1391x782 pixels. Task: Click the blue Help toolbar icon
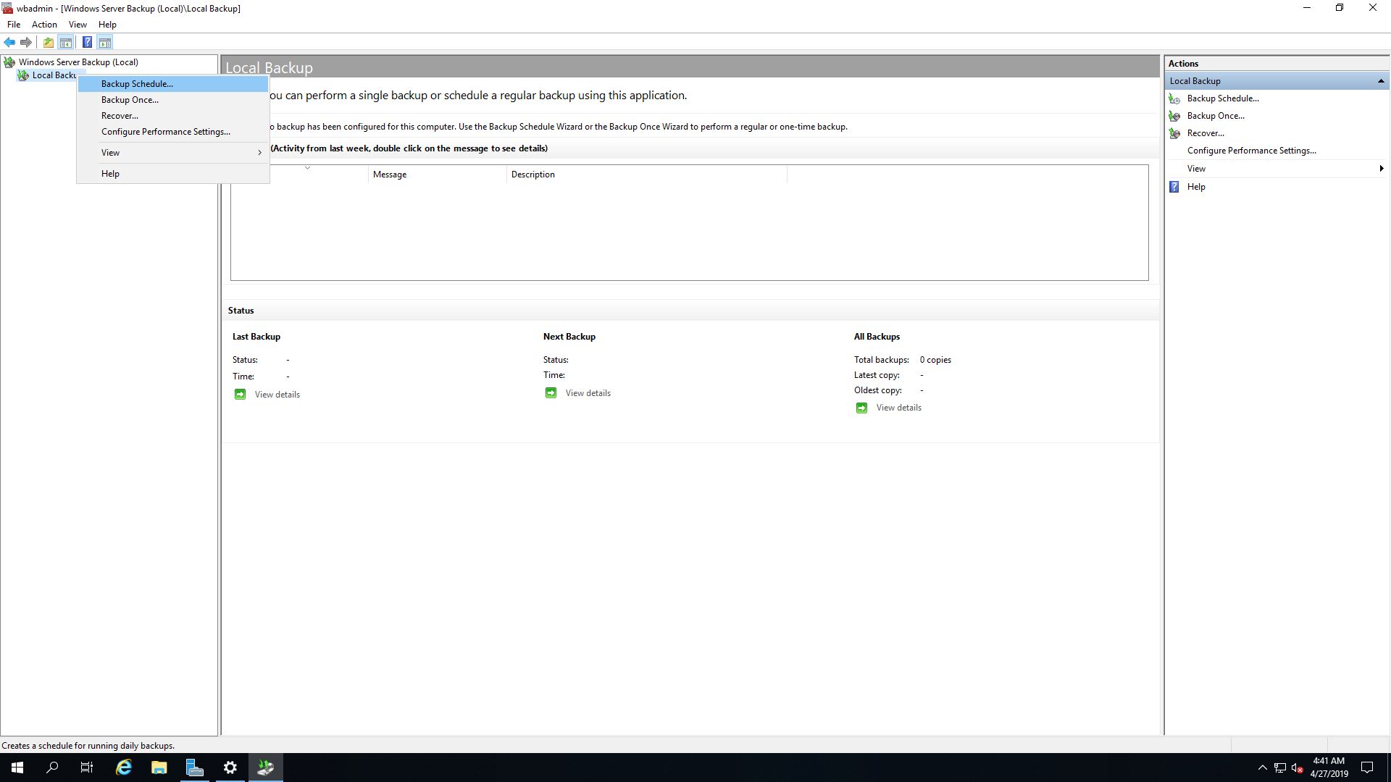tap(87, 42)
